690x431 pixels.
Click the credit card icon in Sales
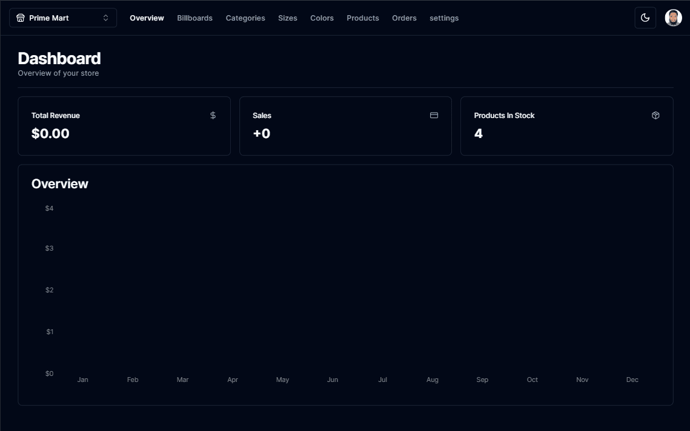434,115
